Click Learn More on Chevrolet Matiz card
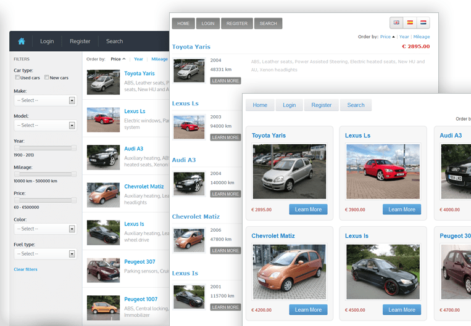The width and height of the screenshot is (471, 326). pyautogui.click(x=308, y=310)
